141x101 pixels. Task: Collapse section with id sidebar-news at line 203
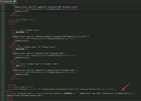coord(5,47)
